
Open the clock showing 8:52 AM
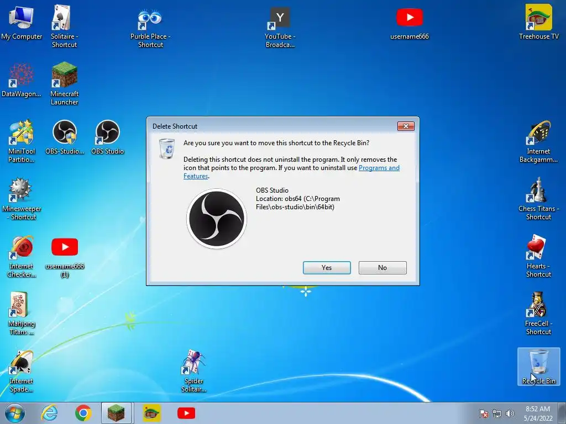[x=538, y=414]
